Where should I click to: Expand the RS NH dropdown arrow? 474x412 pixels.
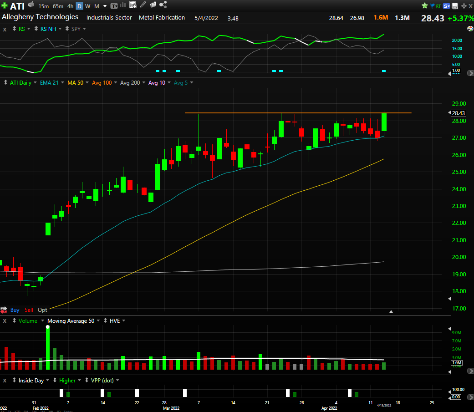[60, 29]
